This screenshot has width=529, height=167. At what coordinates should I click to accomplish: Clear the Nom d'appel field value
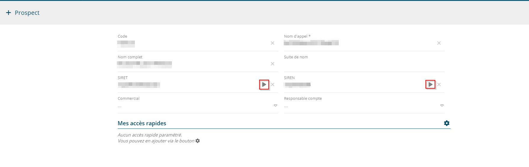click(439, 43)
